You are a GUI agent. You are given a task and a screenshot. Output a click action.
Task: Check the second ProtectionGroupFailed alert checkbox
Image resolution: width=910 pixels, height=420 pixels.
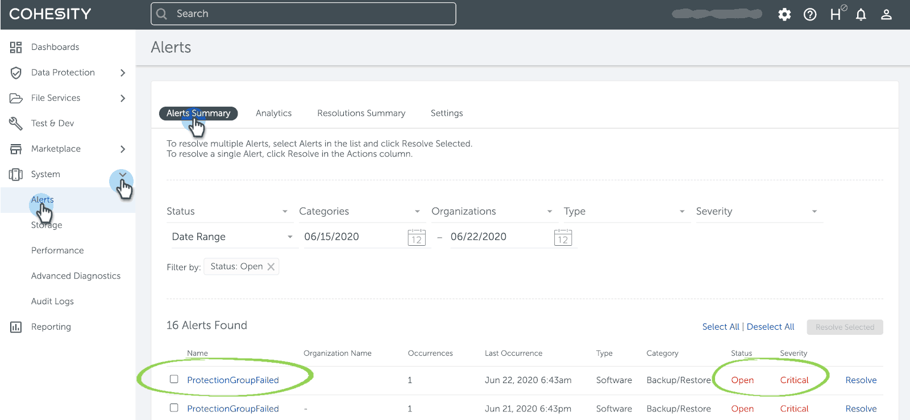point(174,408)
